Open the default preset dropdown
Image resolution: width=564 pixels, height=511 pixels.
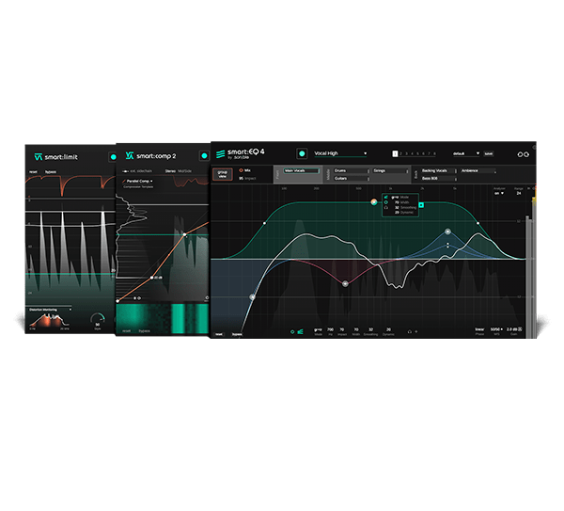click(466, 153)
